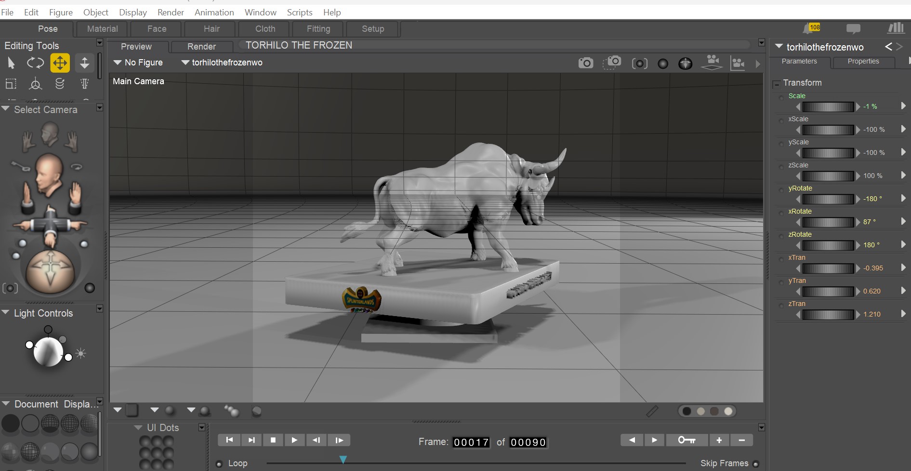Go to the last frame
The image size is (911, 471).
point(251,440)
